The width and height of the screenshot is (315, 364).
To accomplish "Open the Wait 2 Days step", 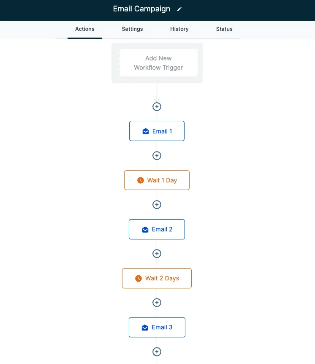I will pos(157,278).
